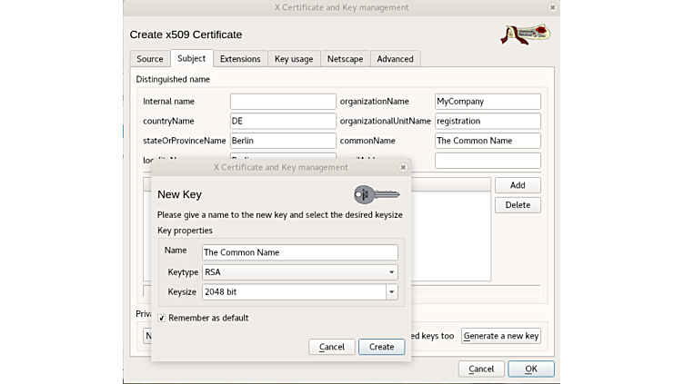Switch to the Source tab
Screen dimensions: 684x384
pos(149,59)
